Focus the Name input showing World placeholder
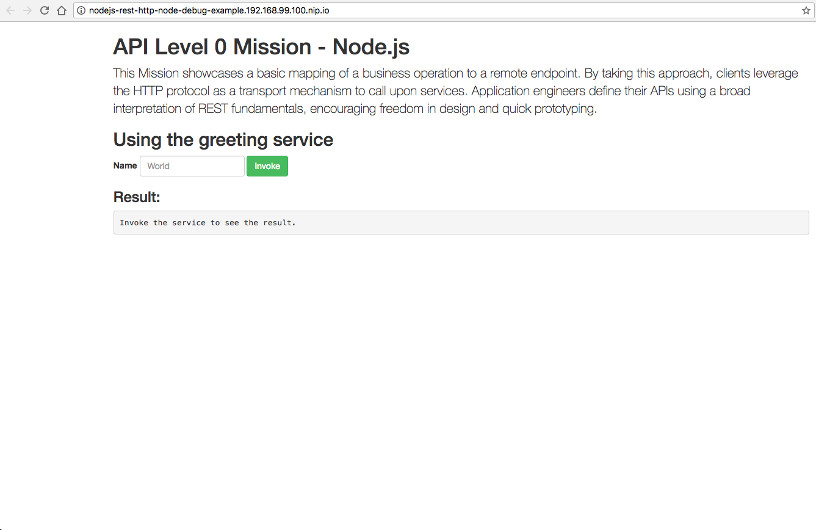Viewport: 816px width, 530px height. [192, 165]
